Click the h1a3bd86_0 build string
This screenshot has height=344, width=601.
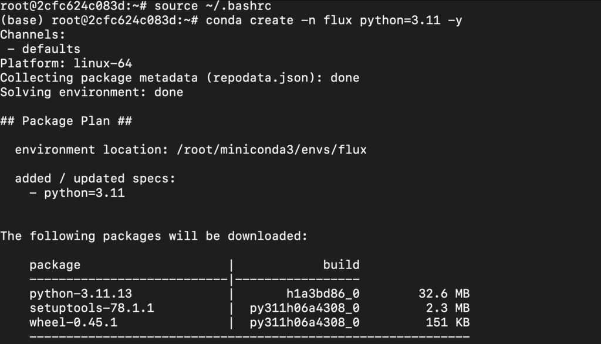[x=323, y=294]
